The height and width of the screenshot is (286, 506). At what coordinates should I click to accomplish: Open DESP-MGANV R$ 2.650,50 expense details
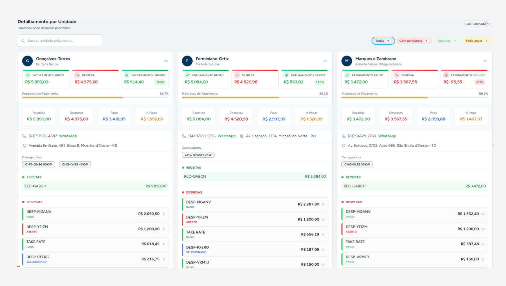(95, 214)
